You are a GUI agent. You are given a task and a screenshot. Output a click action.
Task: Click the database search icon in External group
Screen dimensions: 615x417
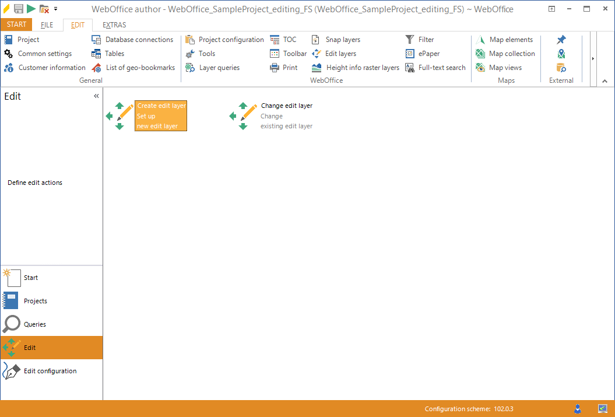[561, 68]
